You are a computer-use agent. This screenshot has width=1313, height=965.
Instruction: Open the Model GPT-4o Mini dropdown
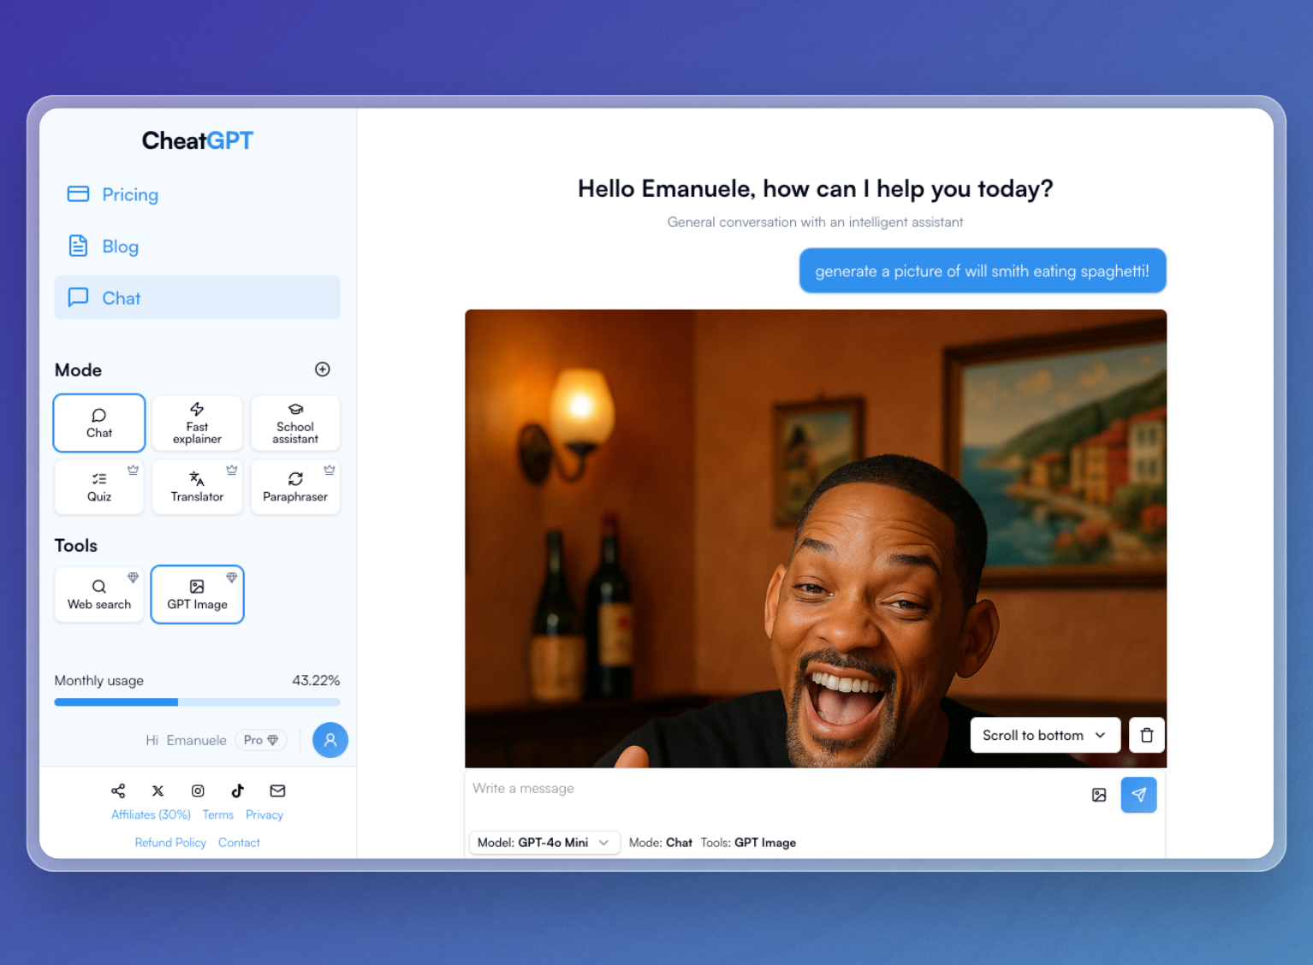544,843
